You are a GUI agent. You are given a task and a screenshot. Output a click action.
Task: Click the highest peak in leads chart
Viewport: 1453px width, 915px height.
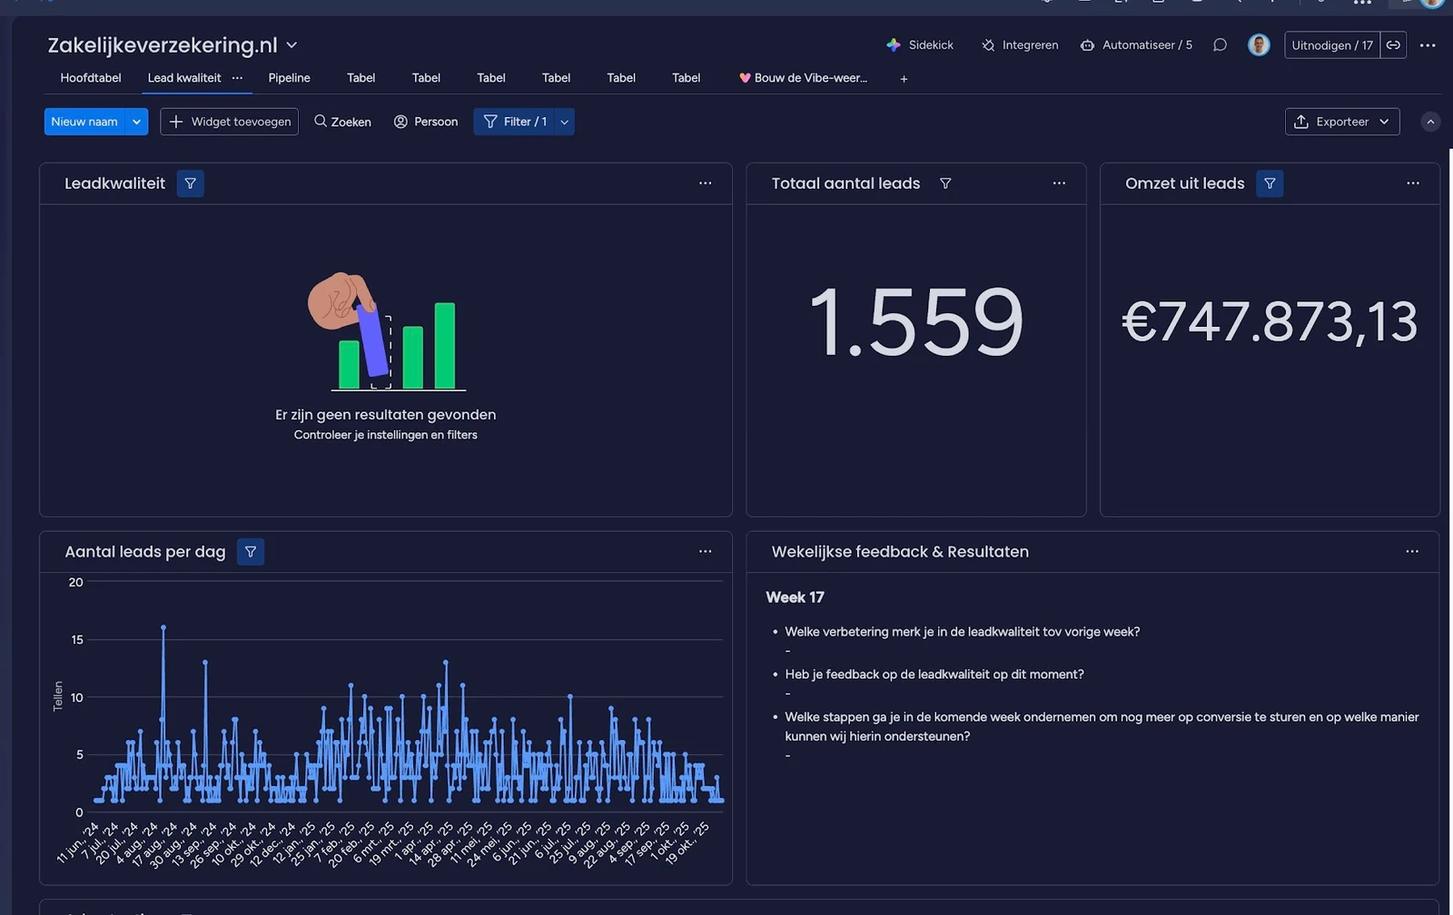(163, 627)
